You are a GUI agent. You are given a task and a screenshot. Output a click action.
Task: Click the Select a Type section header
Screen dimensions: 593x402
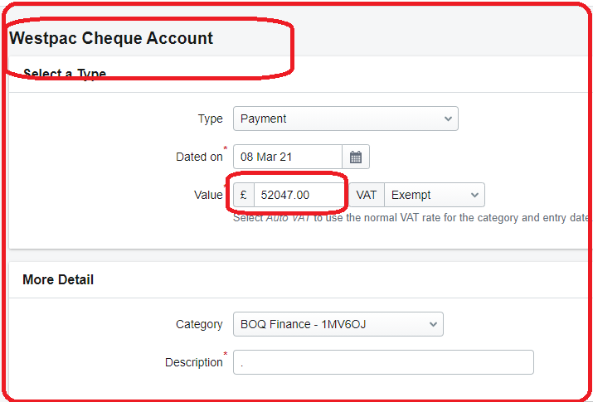pos(65,73)
